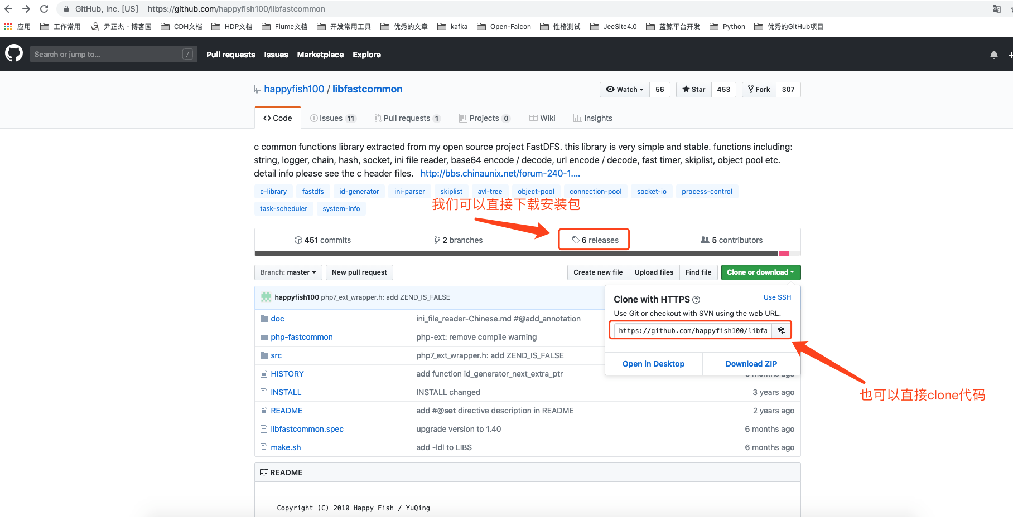The image size is (1013, 517).
Task: Expand the Branch: master selector
Action: point(288,272)
